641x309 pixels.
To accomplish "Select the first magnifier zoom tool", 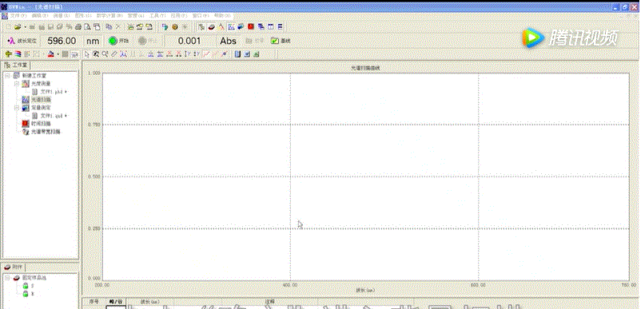I will click(96, 53).
